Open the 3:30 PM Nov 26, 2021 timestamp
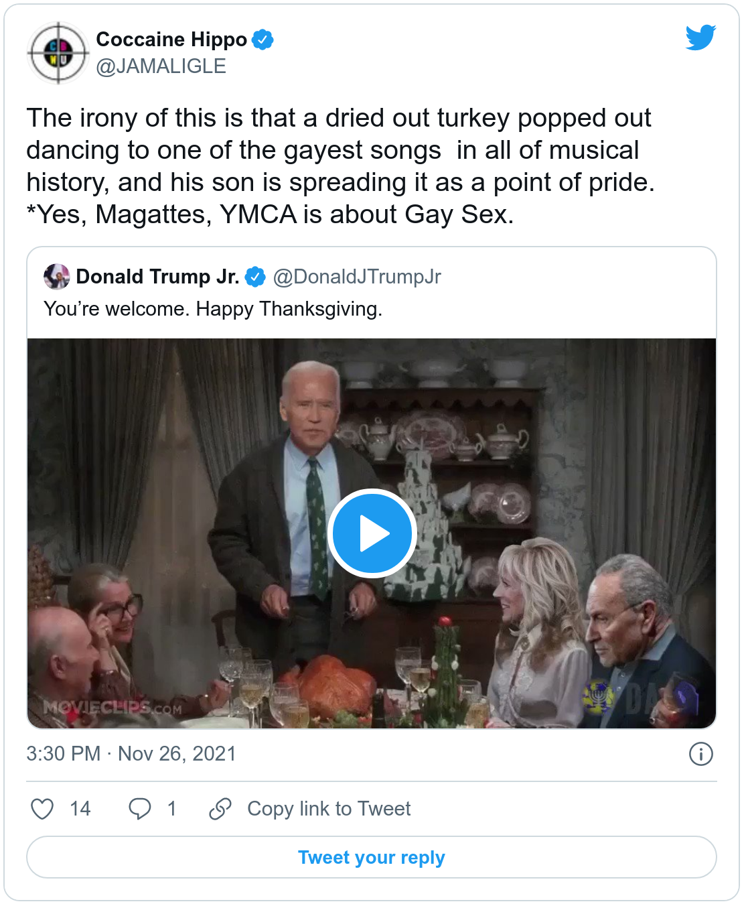The image size is (744, 908). pos(131,754)
